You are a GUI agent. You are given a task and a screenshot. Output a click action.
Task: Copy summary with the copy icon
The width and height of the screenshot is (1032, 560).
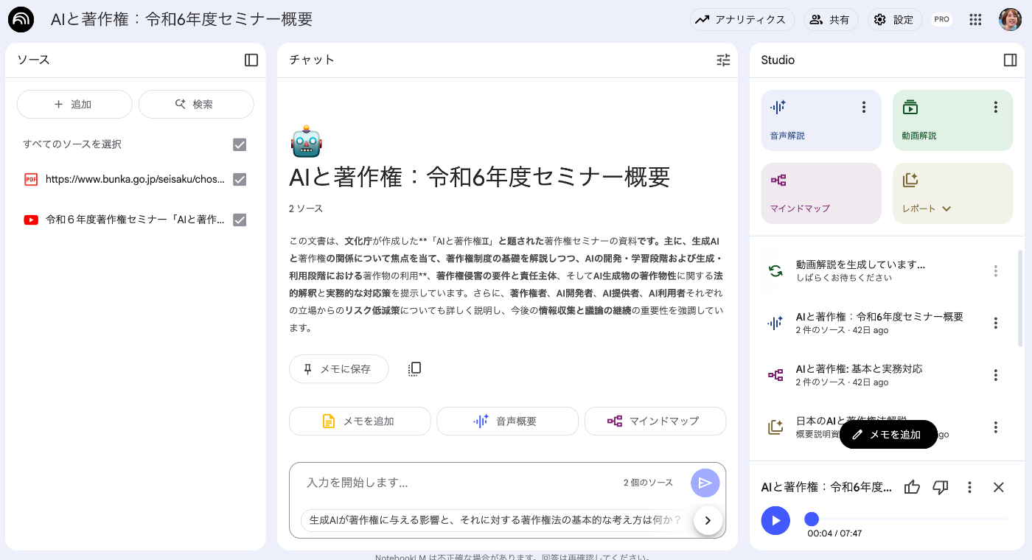point(414,368)
